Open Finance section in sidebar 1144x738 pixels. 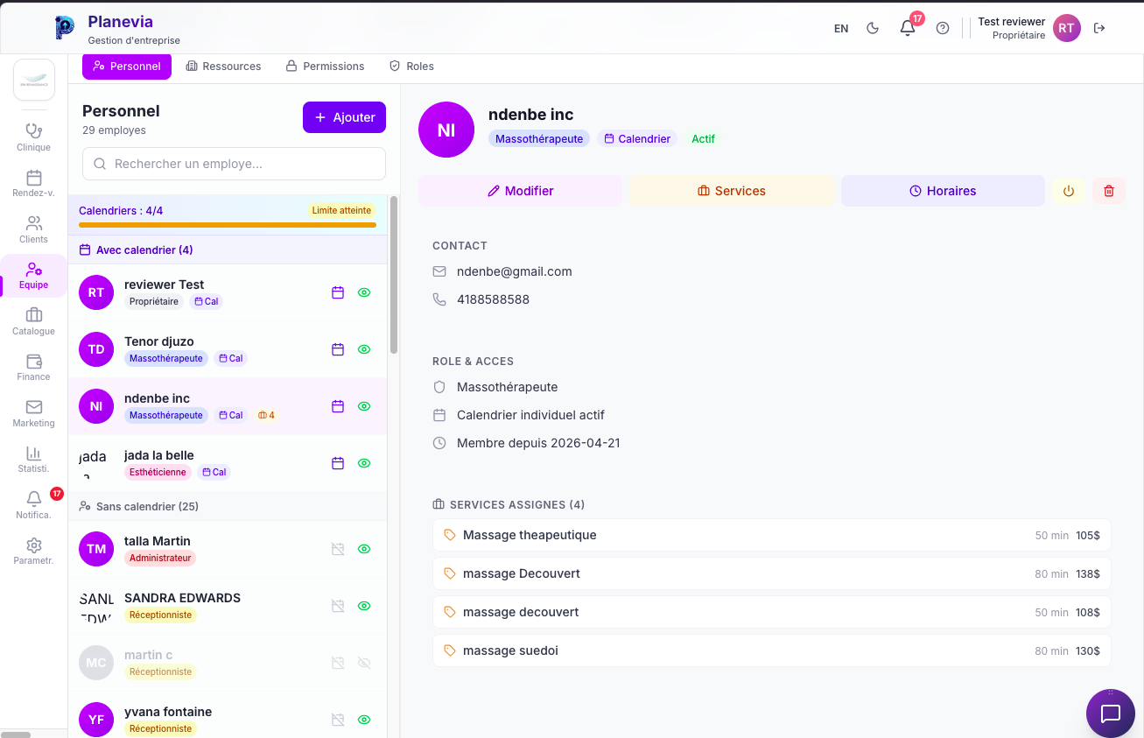[33, 368]
